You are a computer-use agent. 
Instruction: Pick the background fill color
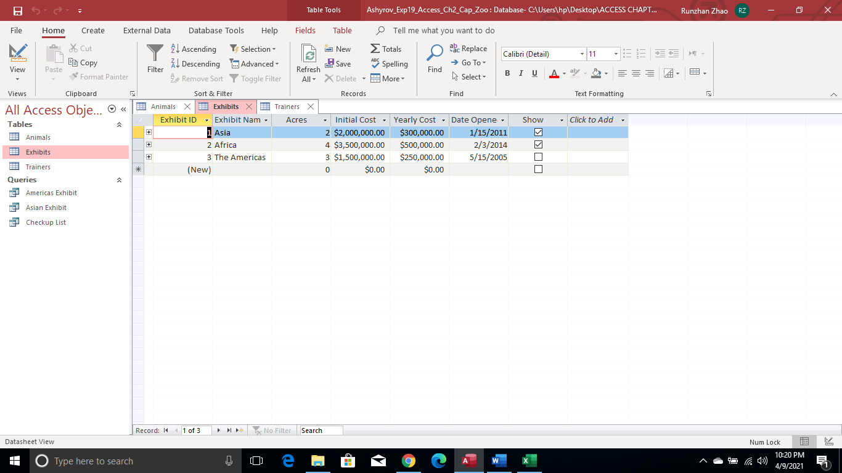tap(595, 73)
